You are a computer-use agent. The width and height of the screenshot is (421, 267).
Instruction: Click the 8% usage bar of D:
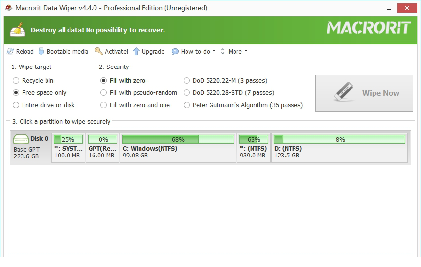click(x=339, y=139)
